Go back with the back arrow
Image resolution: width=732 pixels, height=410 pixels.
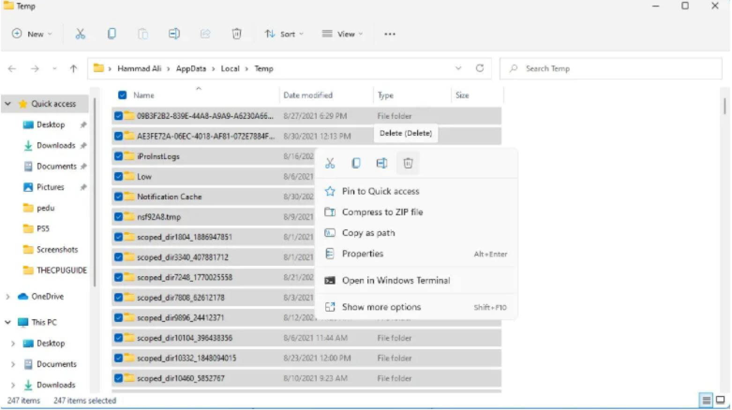12,69
